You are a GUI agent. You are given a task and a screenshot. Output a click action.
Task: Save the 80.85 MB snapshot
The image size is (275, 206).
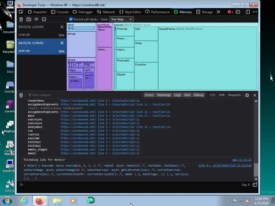61,51
